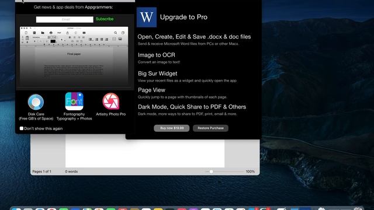Open the Fontography app icon

click(74, 101)
